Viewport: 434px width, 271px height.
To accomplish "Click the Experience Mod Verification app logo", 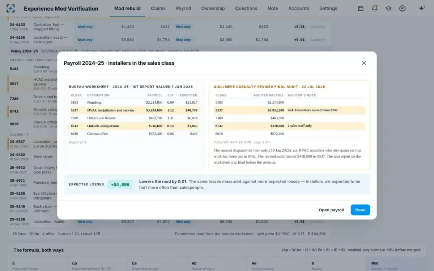I will 11,8.
